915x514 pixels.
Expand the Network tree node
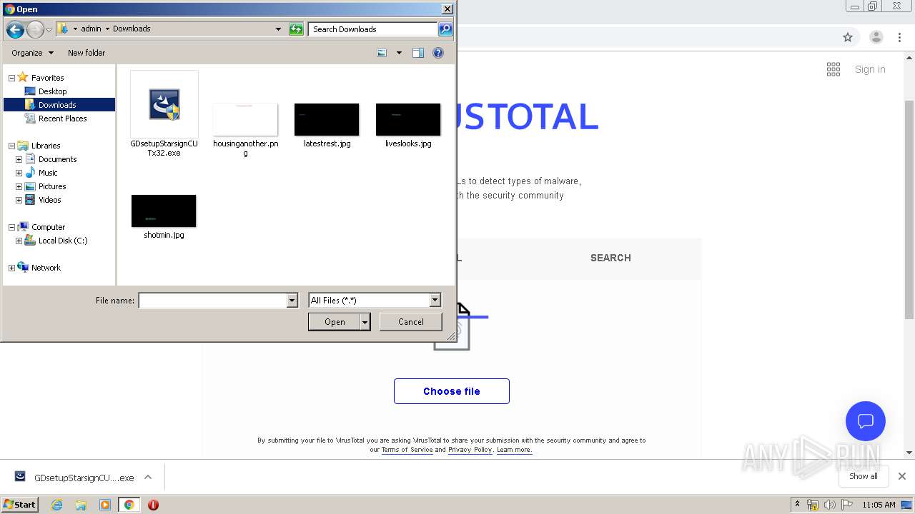coord(11,268)
